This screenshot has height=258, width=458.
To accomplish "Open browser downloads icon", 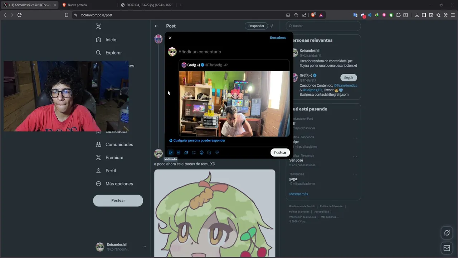I will (x=417, y=15).
